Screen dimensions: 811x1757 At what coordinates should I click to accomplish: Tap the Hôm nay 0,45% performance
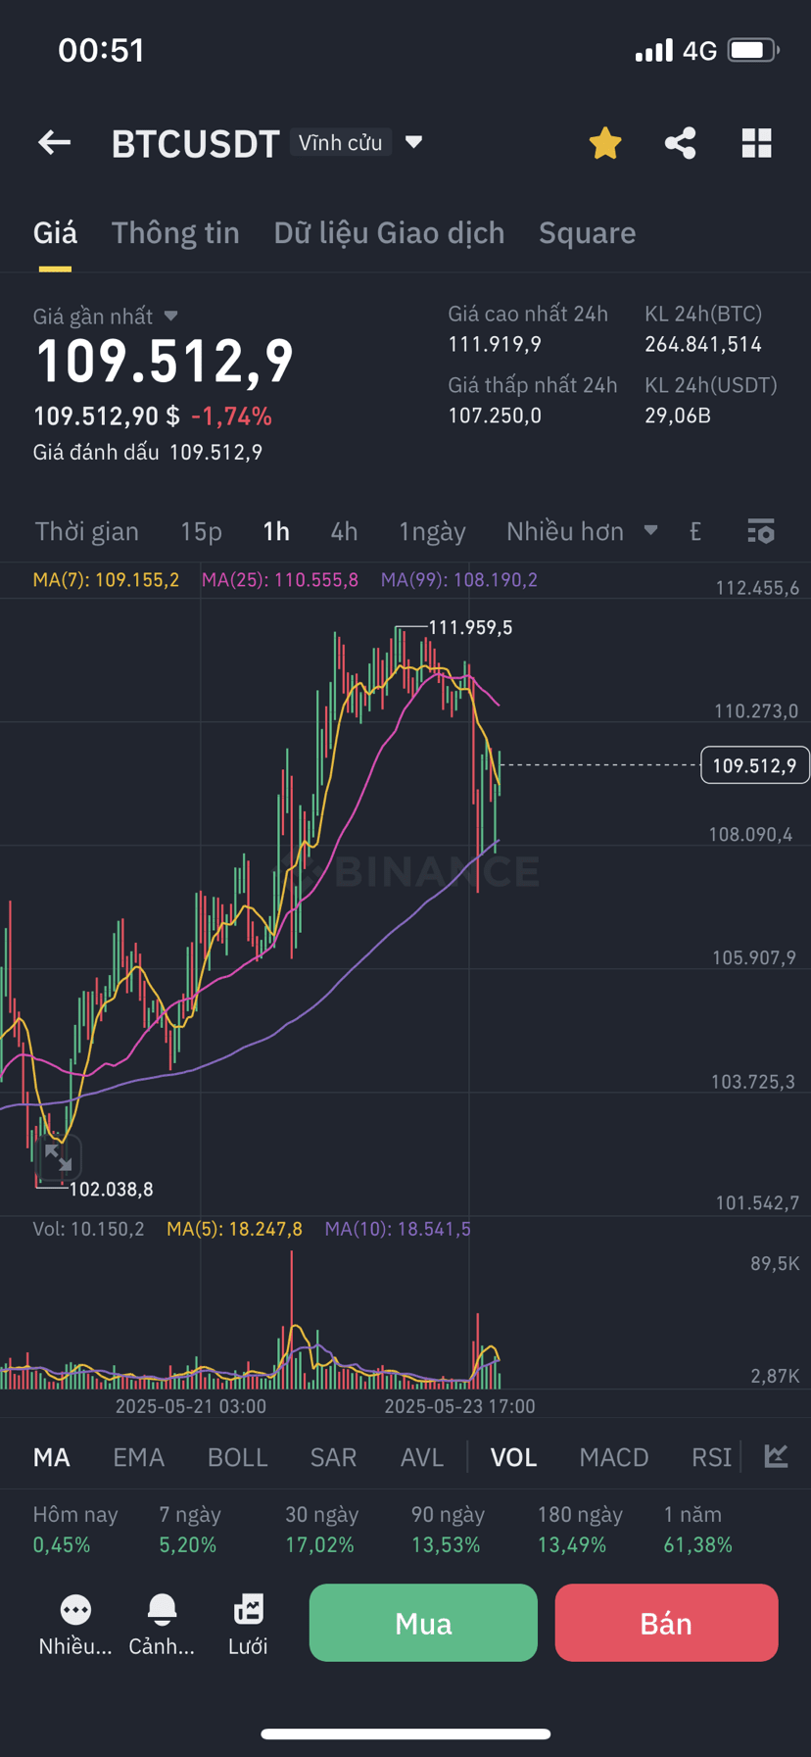coord(75,1530)
